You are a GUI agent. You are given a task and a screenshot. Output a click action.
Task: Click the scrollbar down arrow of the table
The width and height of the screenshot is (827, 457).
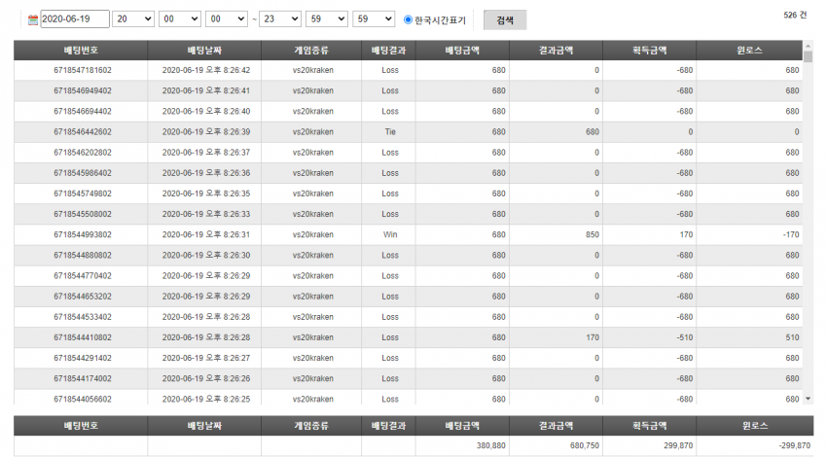pyautogui.click(x=808, y=399)
